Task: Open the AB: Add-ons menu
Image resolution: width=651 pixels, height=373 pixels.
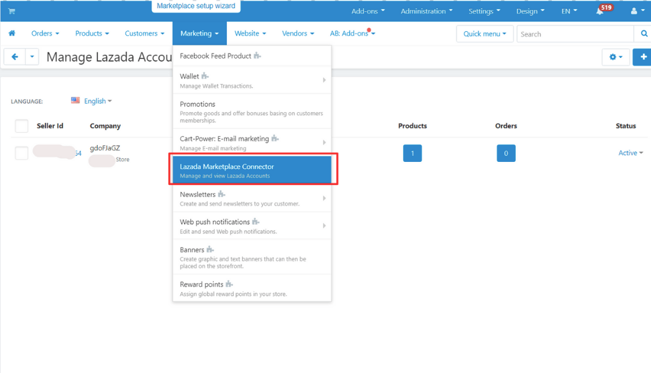Action: click(x=353, y=33)
